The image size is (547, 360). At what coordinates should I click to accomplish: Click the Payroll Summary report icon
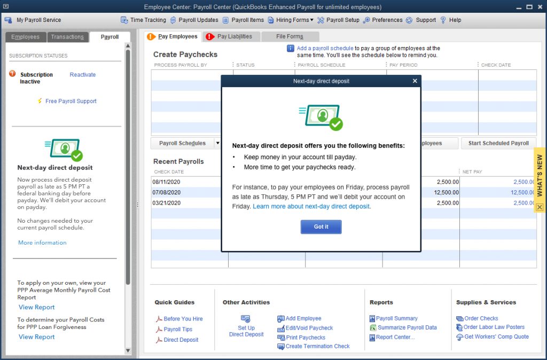(x=372, y=318)
